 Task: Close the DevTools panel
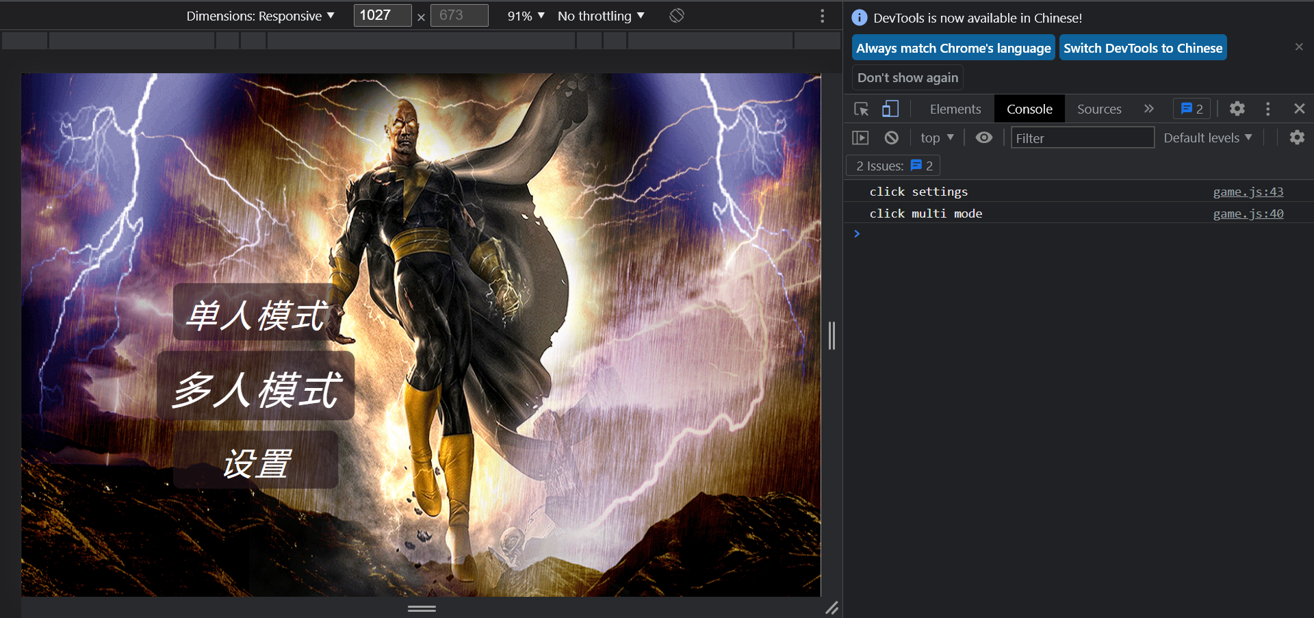point(1300,109)
